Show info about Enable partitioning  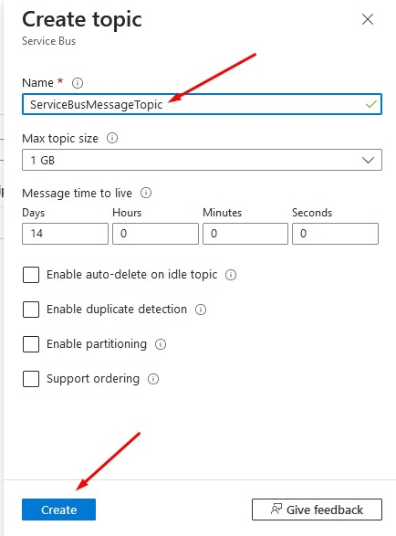pyautogui.click(x=161, y=344)
